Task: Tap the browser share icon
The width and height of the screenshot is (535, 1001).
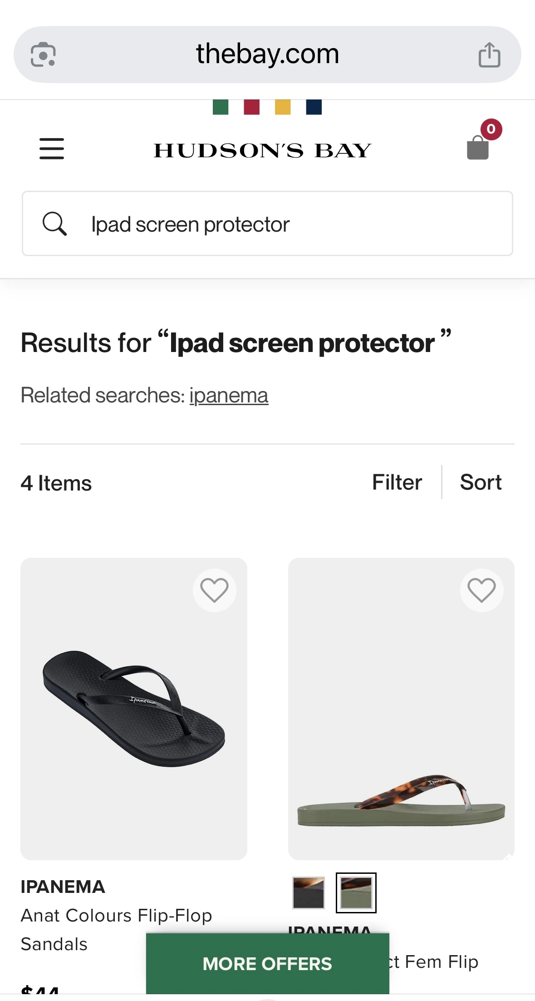Action: point(489,55)
